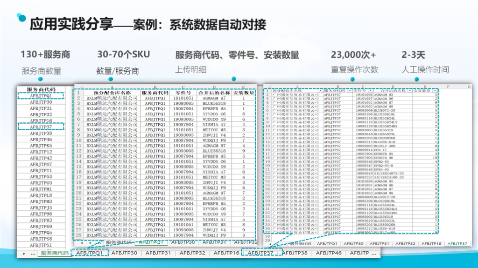This screenshot has height=268, width=478.
Task: Click column G header in right spreadsheet
Action: tap(469, 87)
